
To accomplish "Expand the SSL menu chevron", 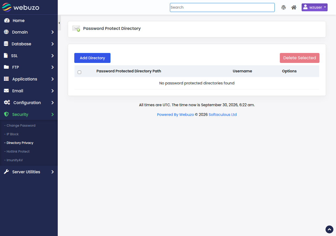I will coord(52,56).
